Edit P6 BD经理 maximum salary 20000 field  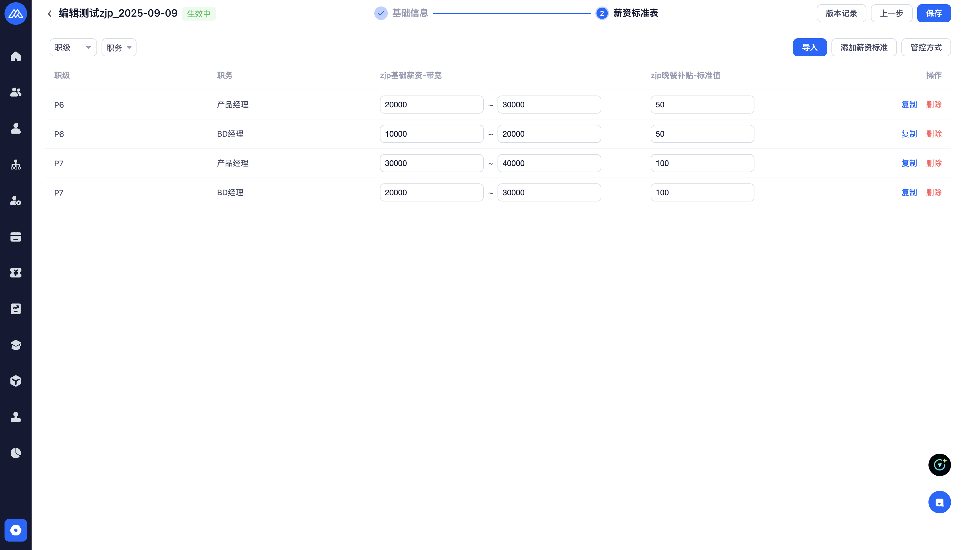click(x=549, y=134)
